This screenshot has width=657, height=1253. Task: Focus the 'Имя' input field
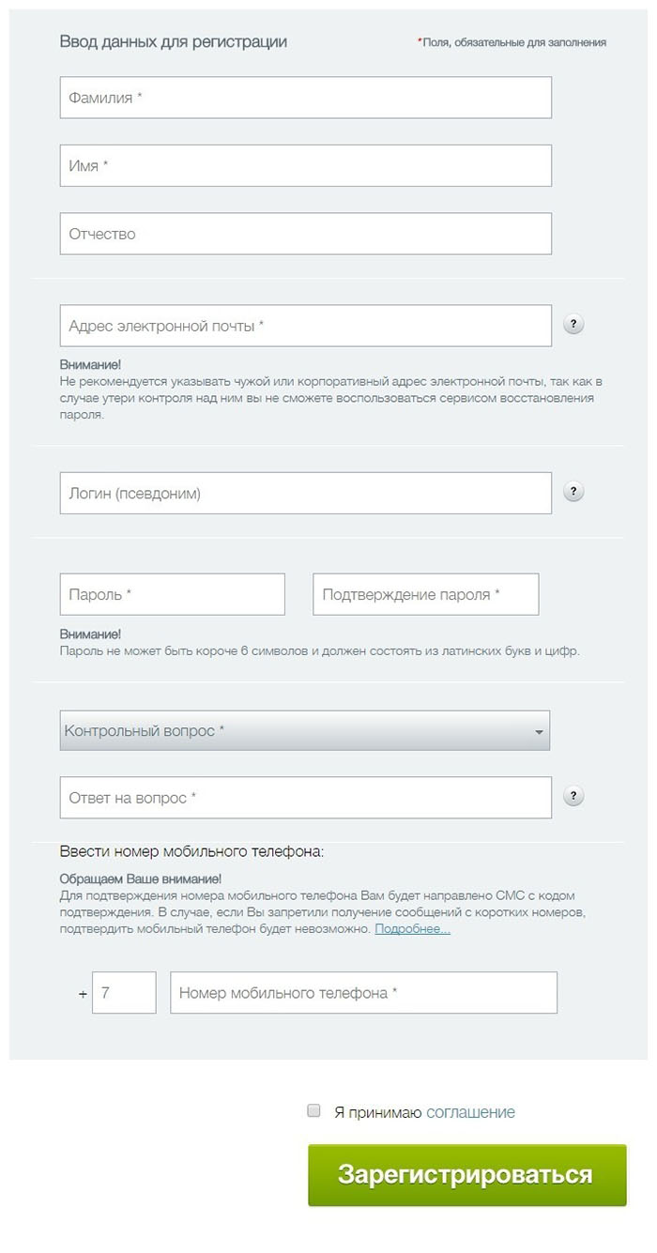click(x=306, y=166)
